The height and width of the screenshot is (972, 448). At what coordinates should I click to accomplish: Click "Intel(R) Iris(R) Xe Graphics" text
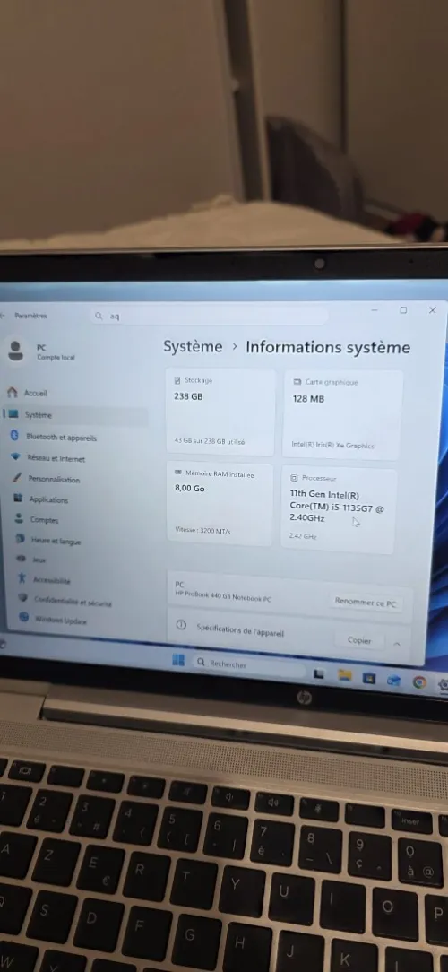332,445
